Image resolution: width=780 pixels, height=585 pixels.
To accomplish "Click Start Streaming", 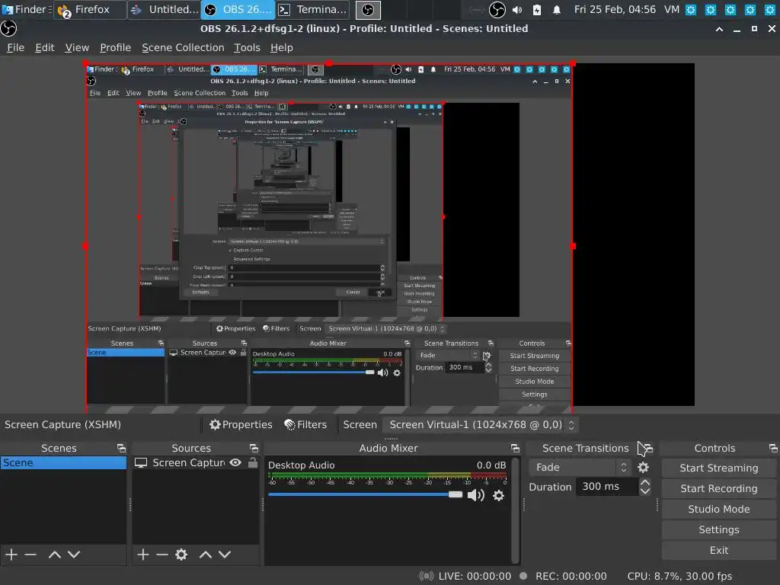I will pyautogui.click(x=719, y=468).
